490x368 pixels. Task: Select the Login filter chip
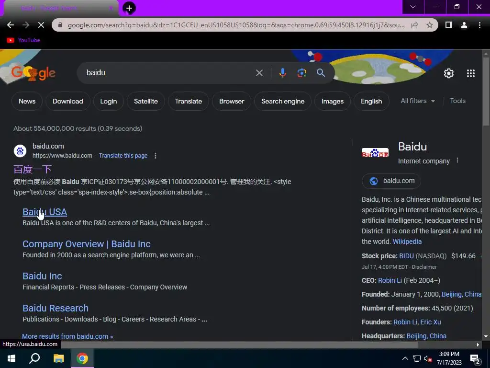point(109,101)
